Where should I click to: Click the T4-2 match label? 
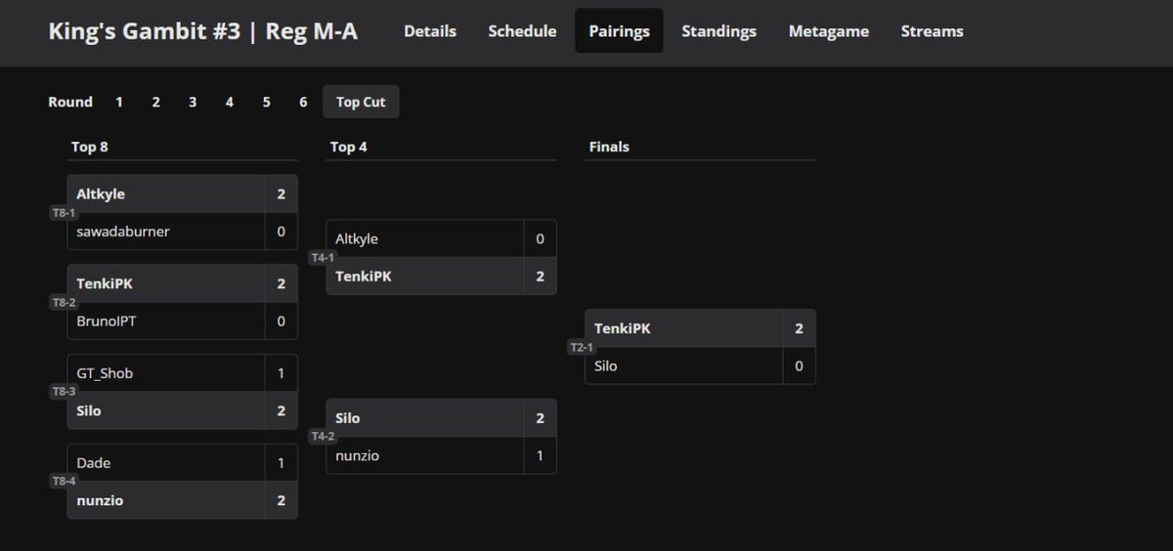(x=322, y=437)
